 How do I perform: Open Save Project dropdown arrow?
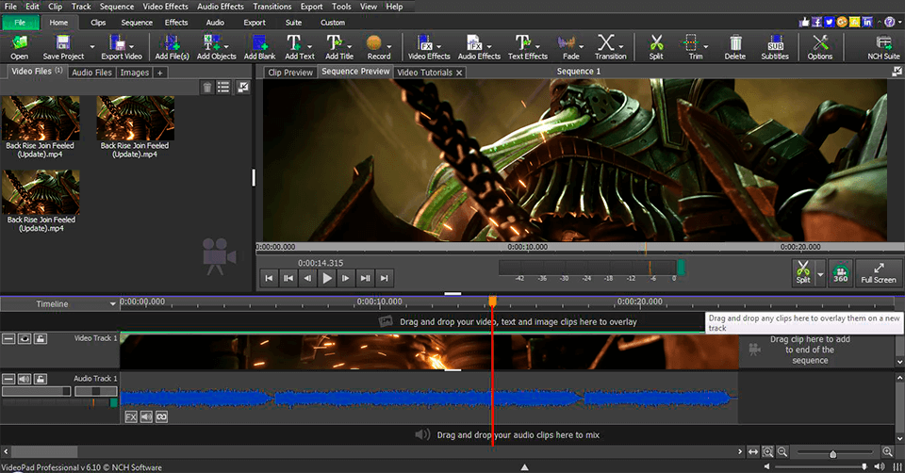[x=91, y=47]
